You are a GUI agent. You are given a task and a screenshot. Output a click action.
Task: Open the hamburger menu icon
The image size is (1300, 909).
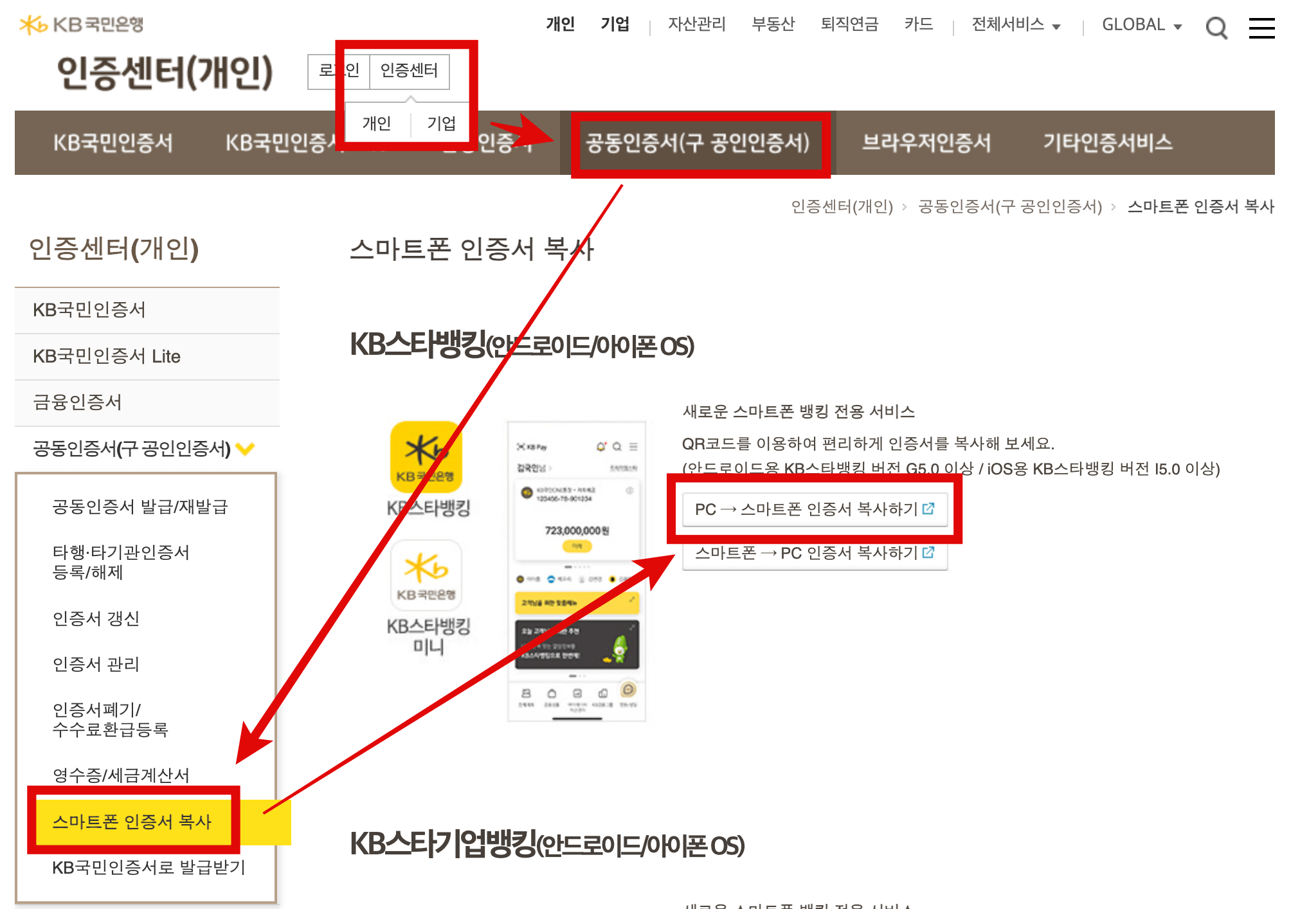tap(1261, 28)
